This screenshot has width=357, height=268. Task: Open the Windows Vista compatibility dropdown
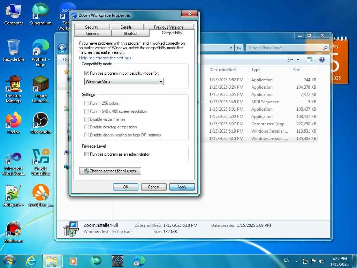point(124,82)
